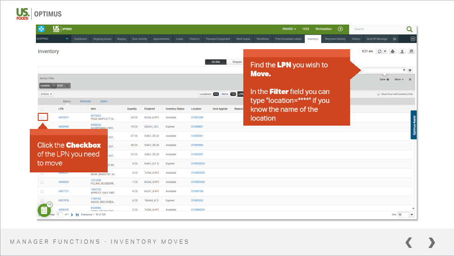Open the blue app launcher icon
454x256 pixels.
click(x=42, y=29)
